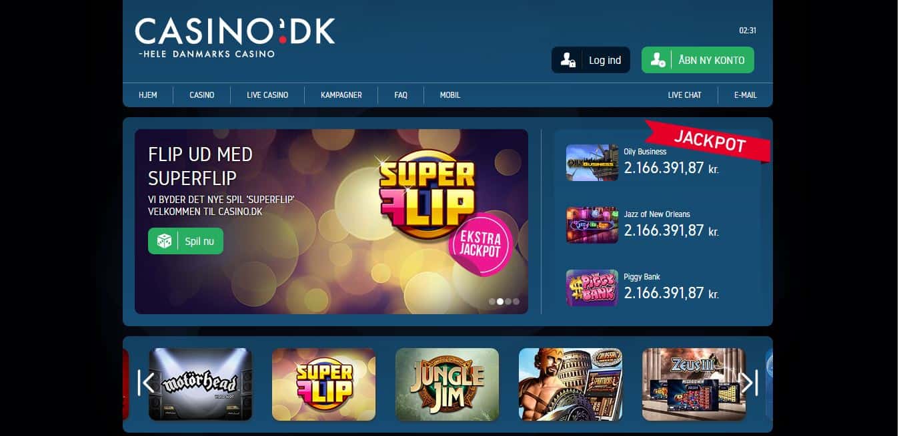Select the third banner slide dot

[508, 302]
